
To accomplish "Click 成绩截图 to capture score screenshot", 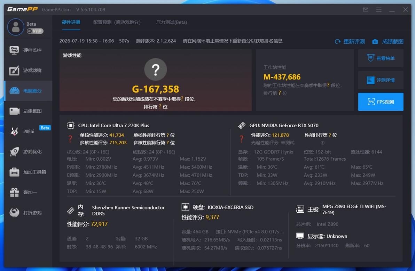I will point(388,42).
